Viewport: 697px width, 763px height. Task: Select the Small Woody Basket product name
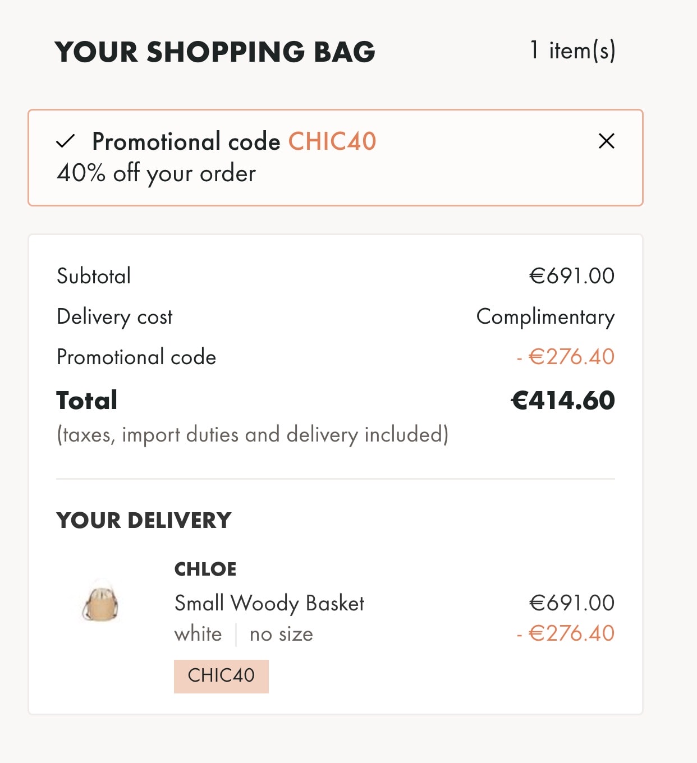click(x=269, y=604)
